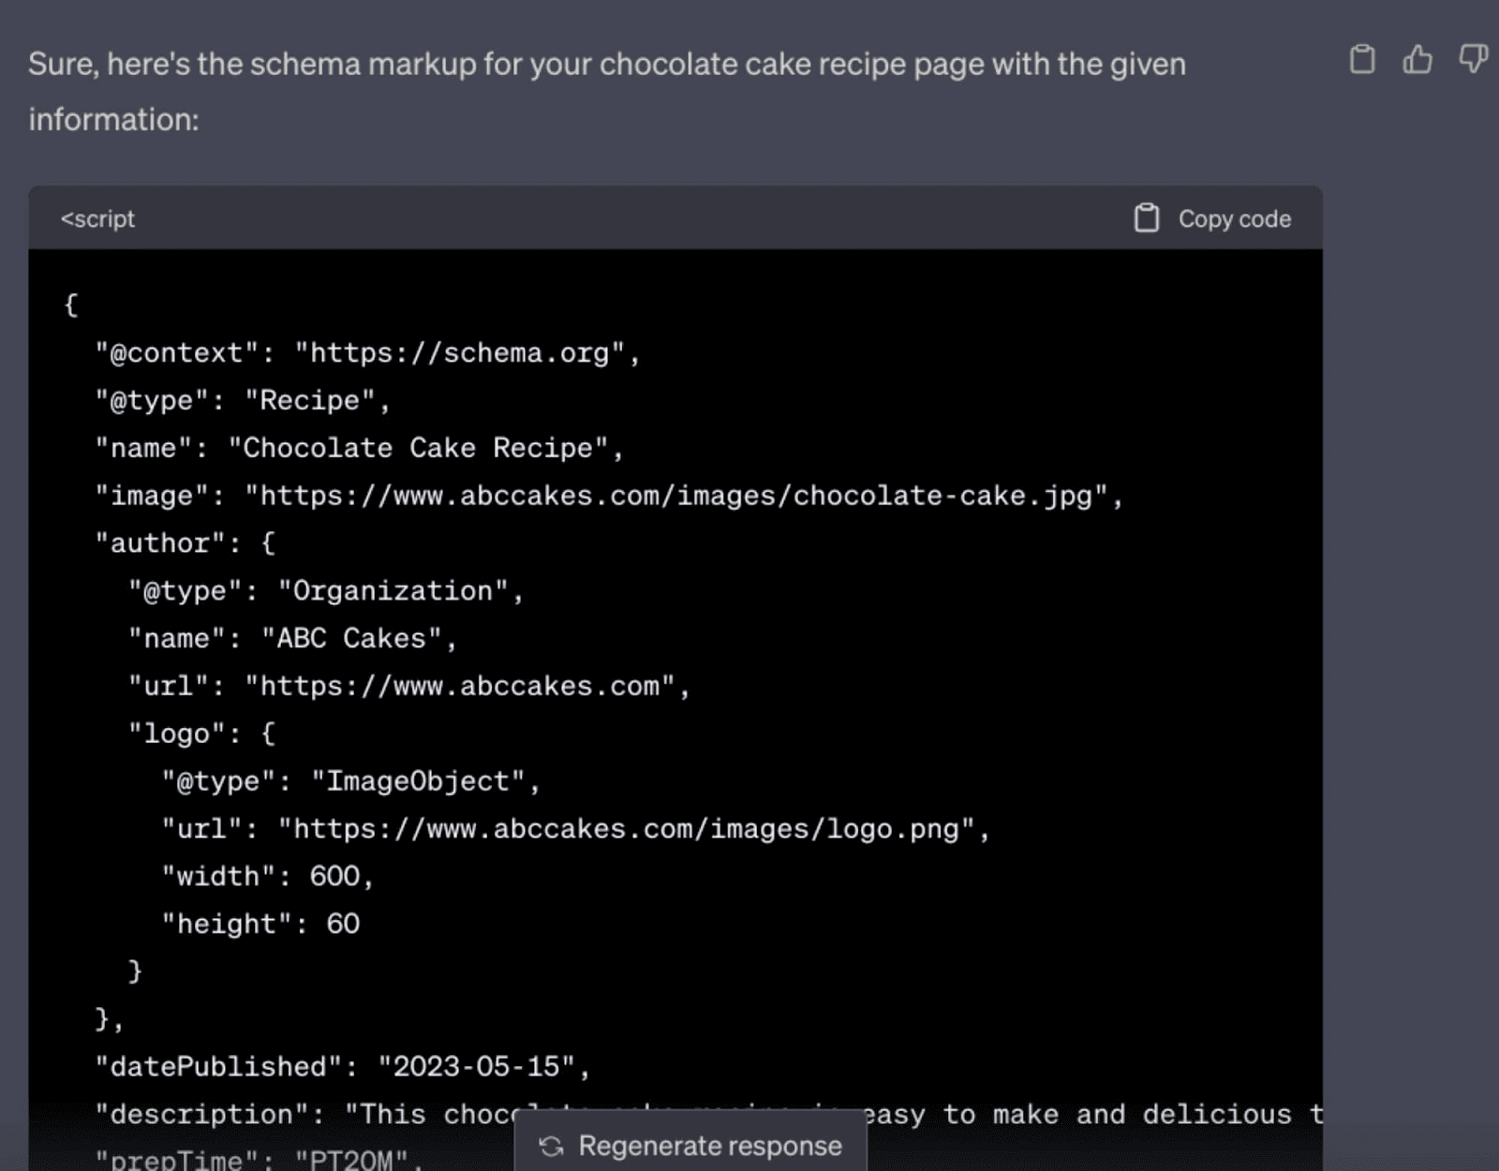This screenshot has height=1171, width=1499.
Task: Click the "ABC Cakes" author name value
Action: [x=351, y=639]
